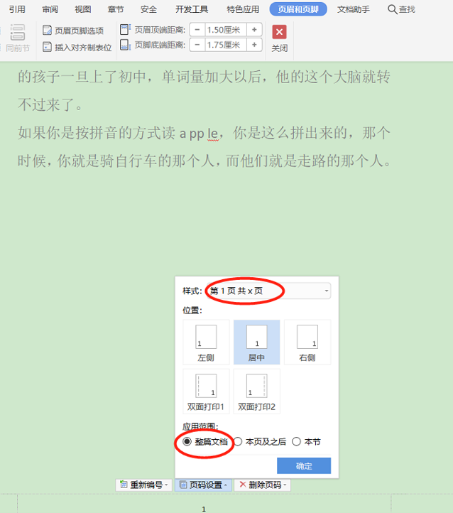Edit the 1.75厘米 footer distance field
The width and height of the screenshot is (453, 513).
coord(226,45)
